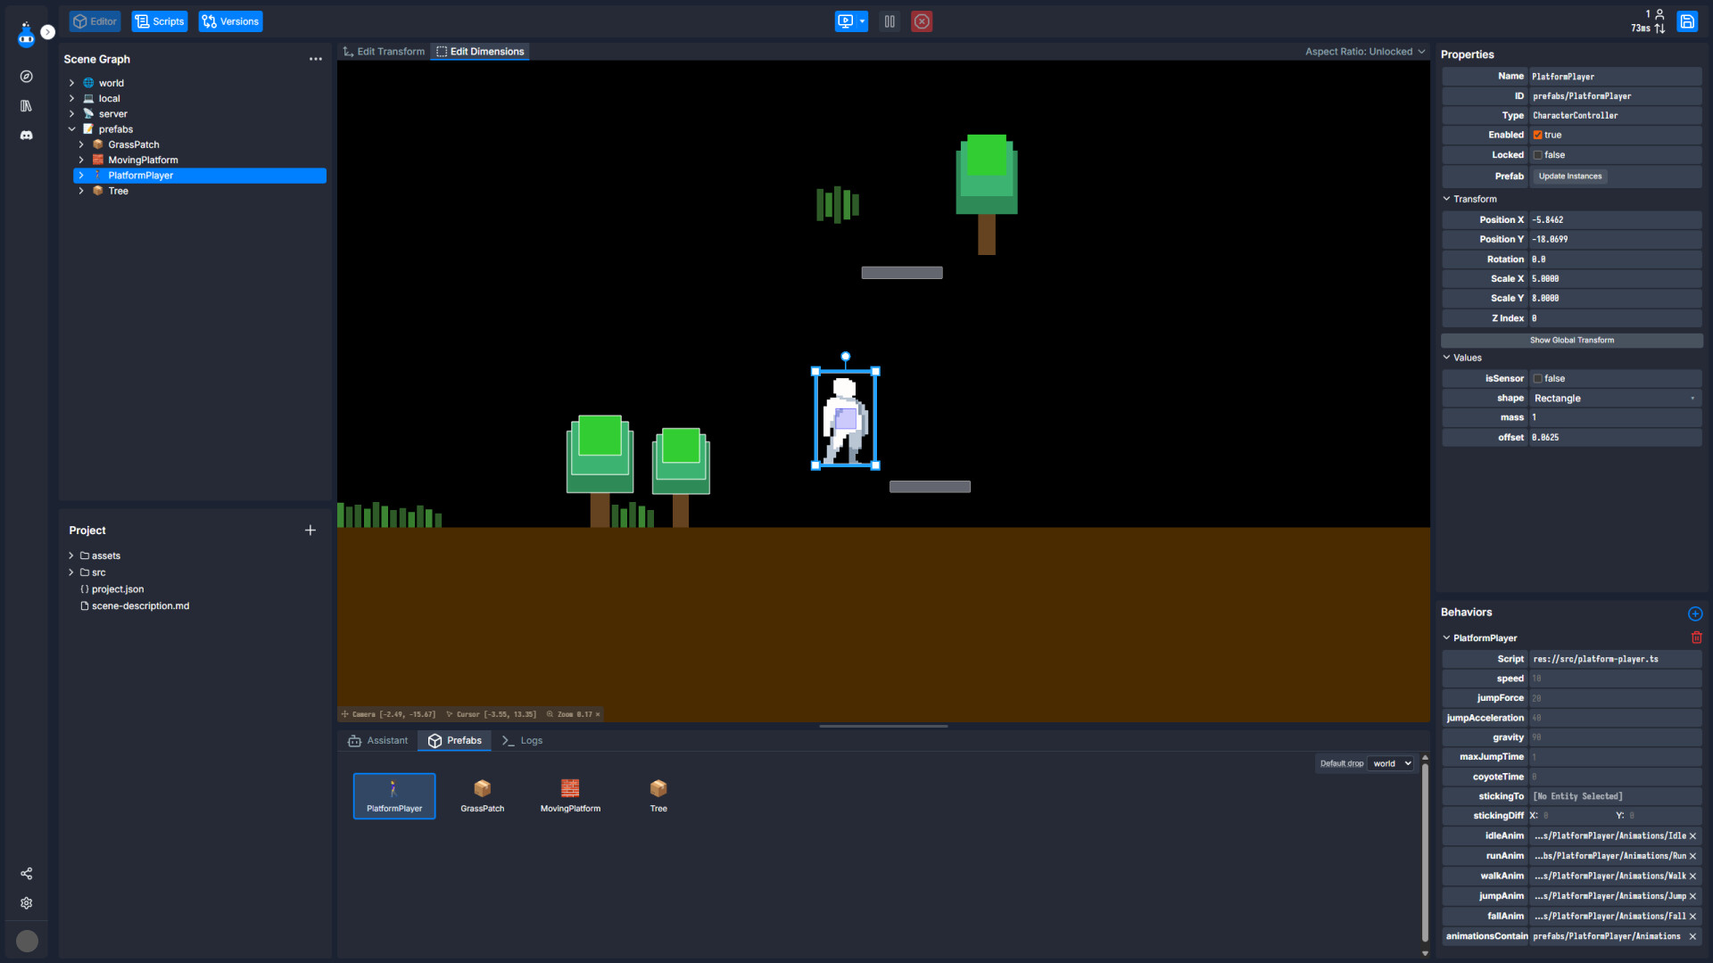1713x963 pixels.
Task: Click the blue plus icon on Behaviors panel
Action: point(1696,613)
